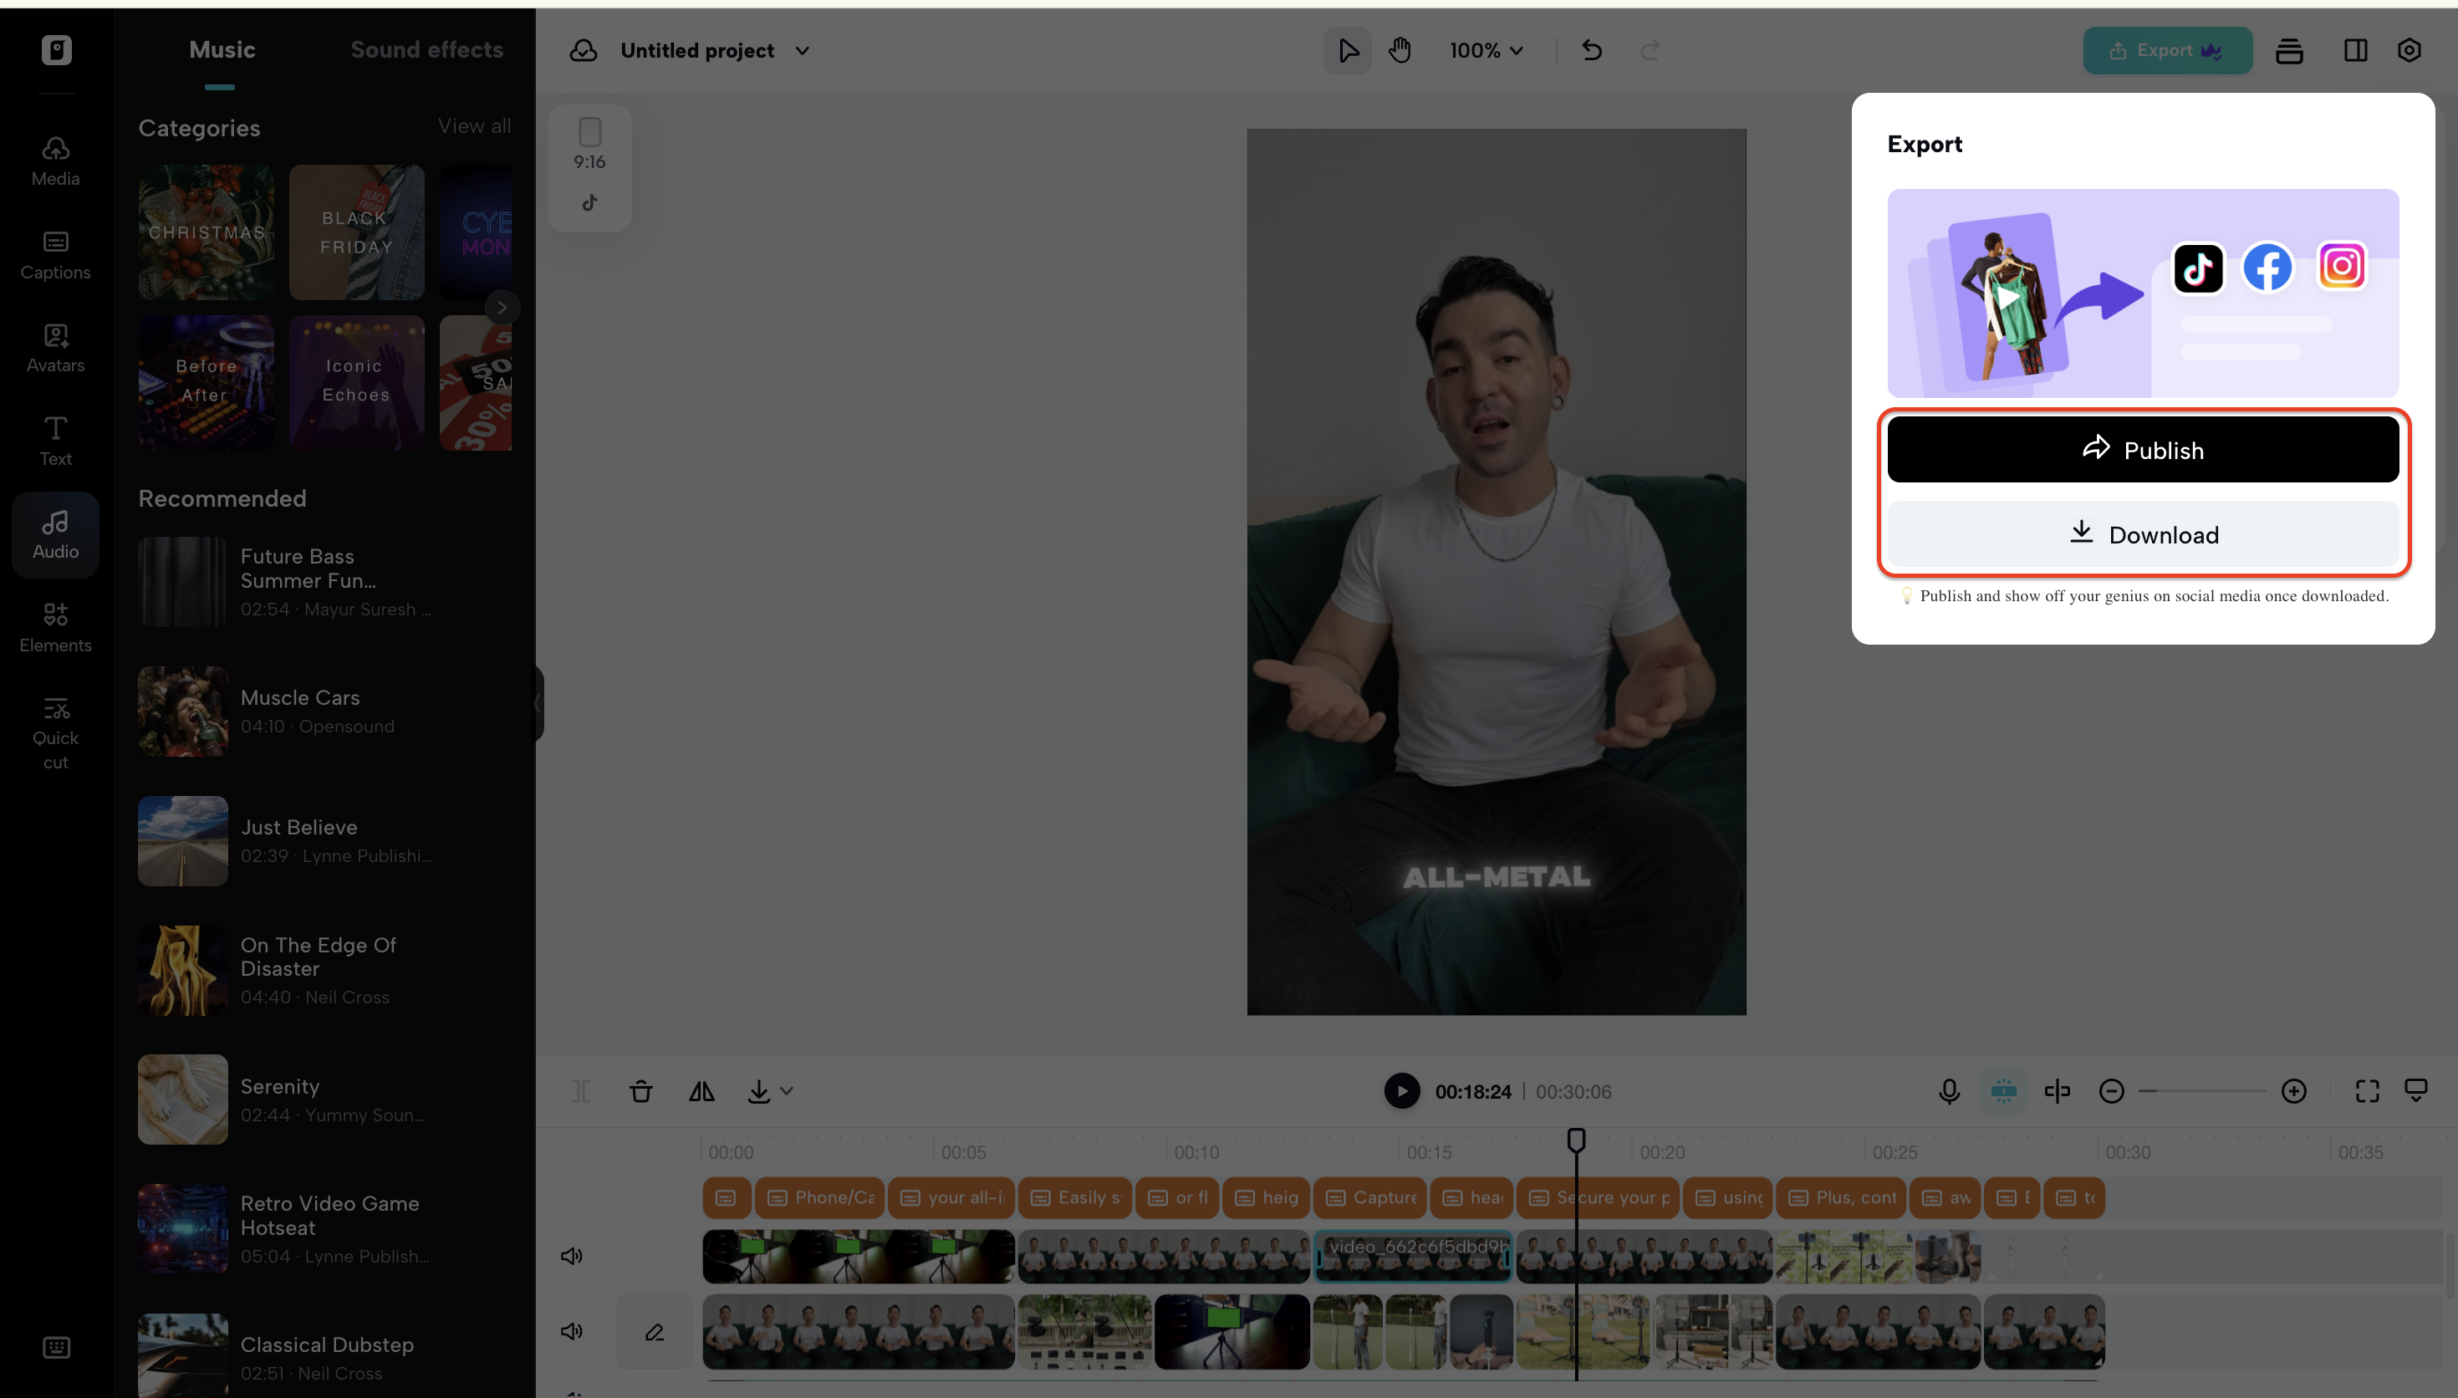This screenshot has width=2458, height=1398.
Task: Mute the second video track
Action: (571, 1332)
